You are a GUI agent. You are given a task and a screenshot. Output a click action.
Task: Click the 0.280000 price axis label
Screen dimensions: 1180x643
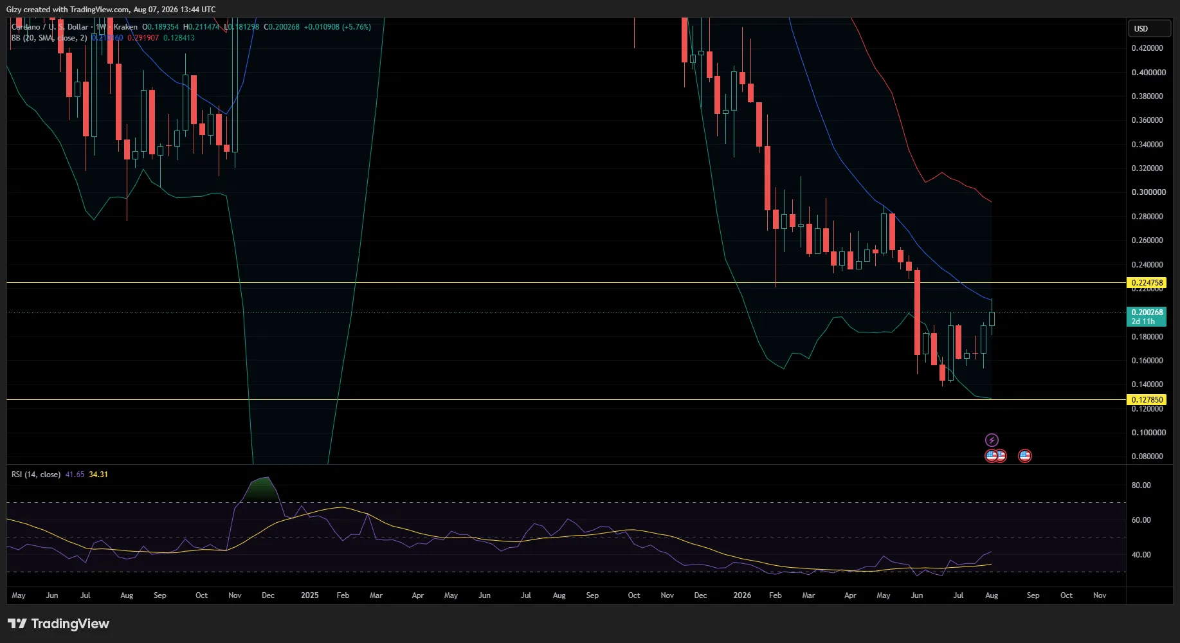coord(1147,217)
